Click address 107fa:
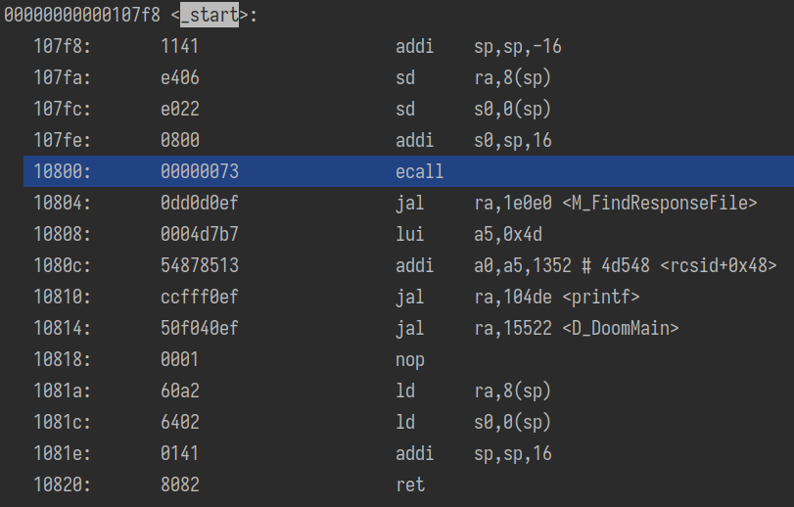794x507 pixels. click(x=63, y=77)
